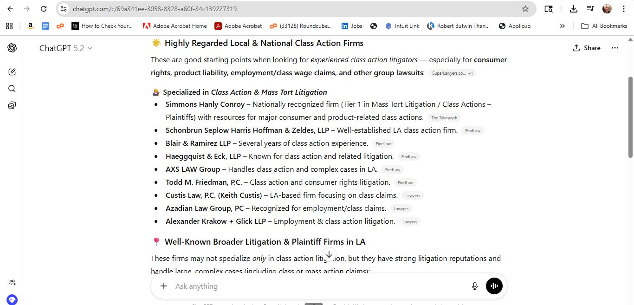Open the Google Docs bookmark icon

click(x=45, y=26)
